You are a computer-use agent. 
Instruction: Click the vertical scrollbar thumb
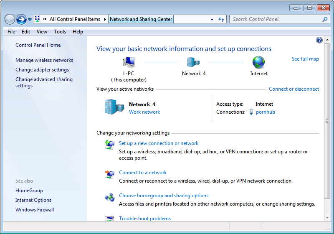tap(327, 121)
